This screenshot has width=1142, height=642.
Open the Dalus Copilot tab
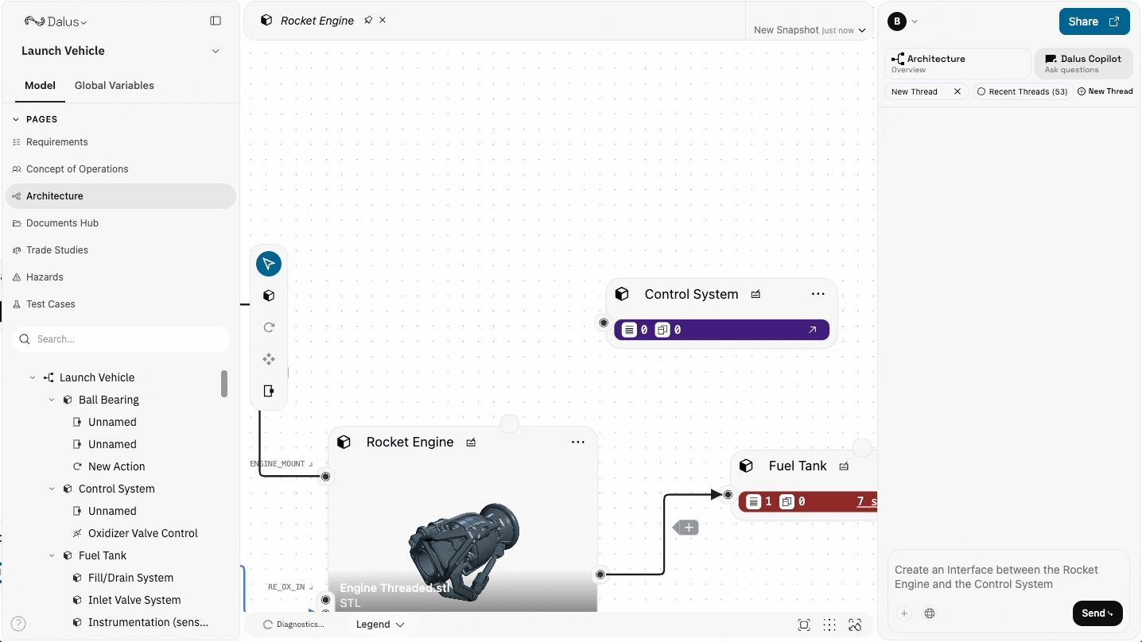[1083, 64]
